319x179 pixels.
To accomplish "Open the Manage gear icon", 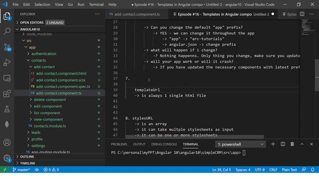I will pyautogui.click(x=7, y=158).
